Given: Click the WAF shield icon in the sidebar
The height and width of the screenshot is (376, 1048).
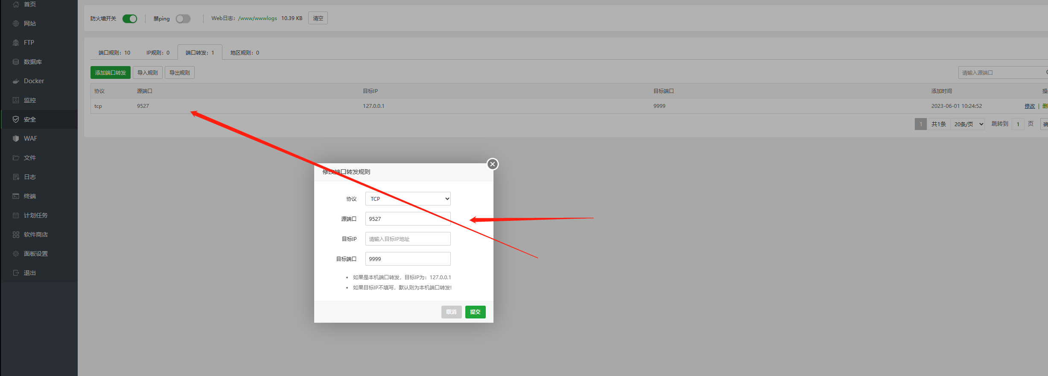Looking at the screenshot, I should 16,139.
